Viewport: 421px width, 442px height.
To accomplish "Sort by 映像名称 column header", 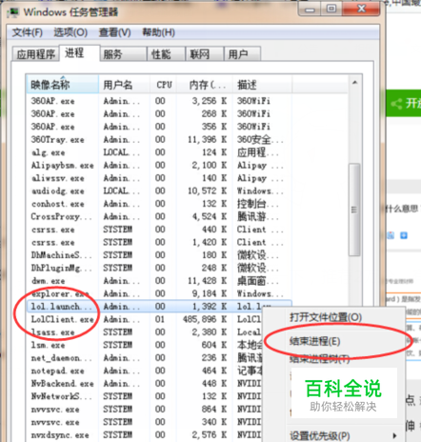I will point(63,85).
